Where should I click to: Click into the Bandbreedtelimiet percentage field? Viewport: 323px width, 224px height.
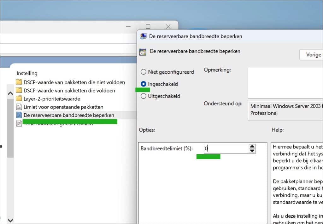(226, 148)
